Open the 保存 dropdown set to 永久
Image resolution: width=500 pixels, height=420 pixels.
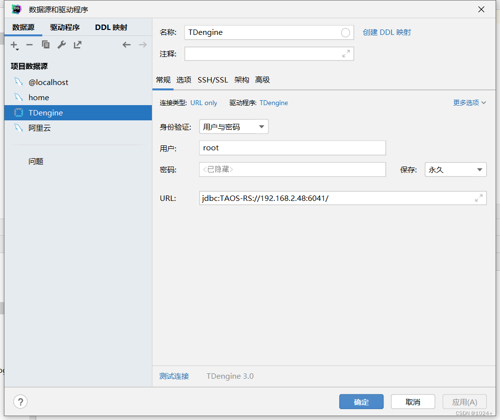[x=456, y=169]
